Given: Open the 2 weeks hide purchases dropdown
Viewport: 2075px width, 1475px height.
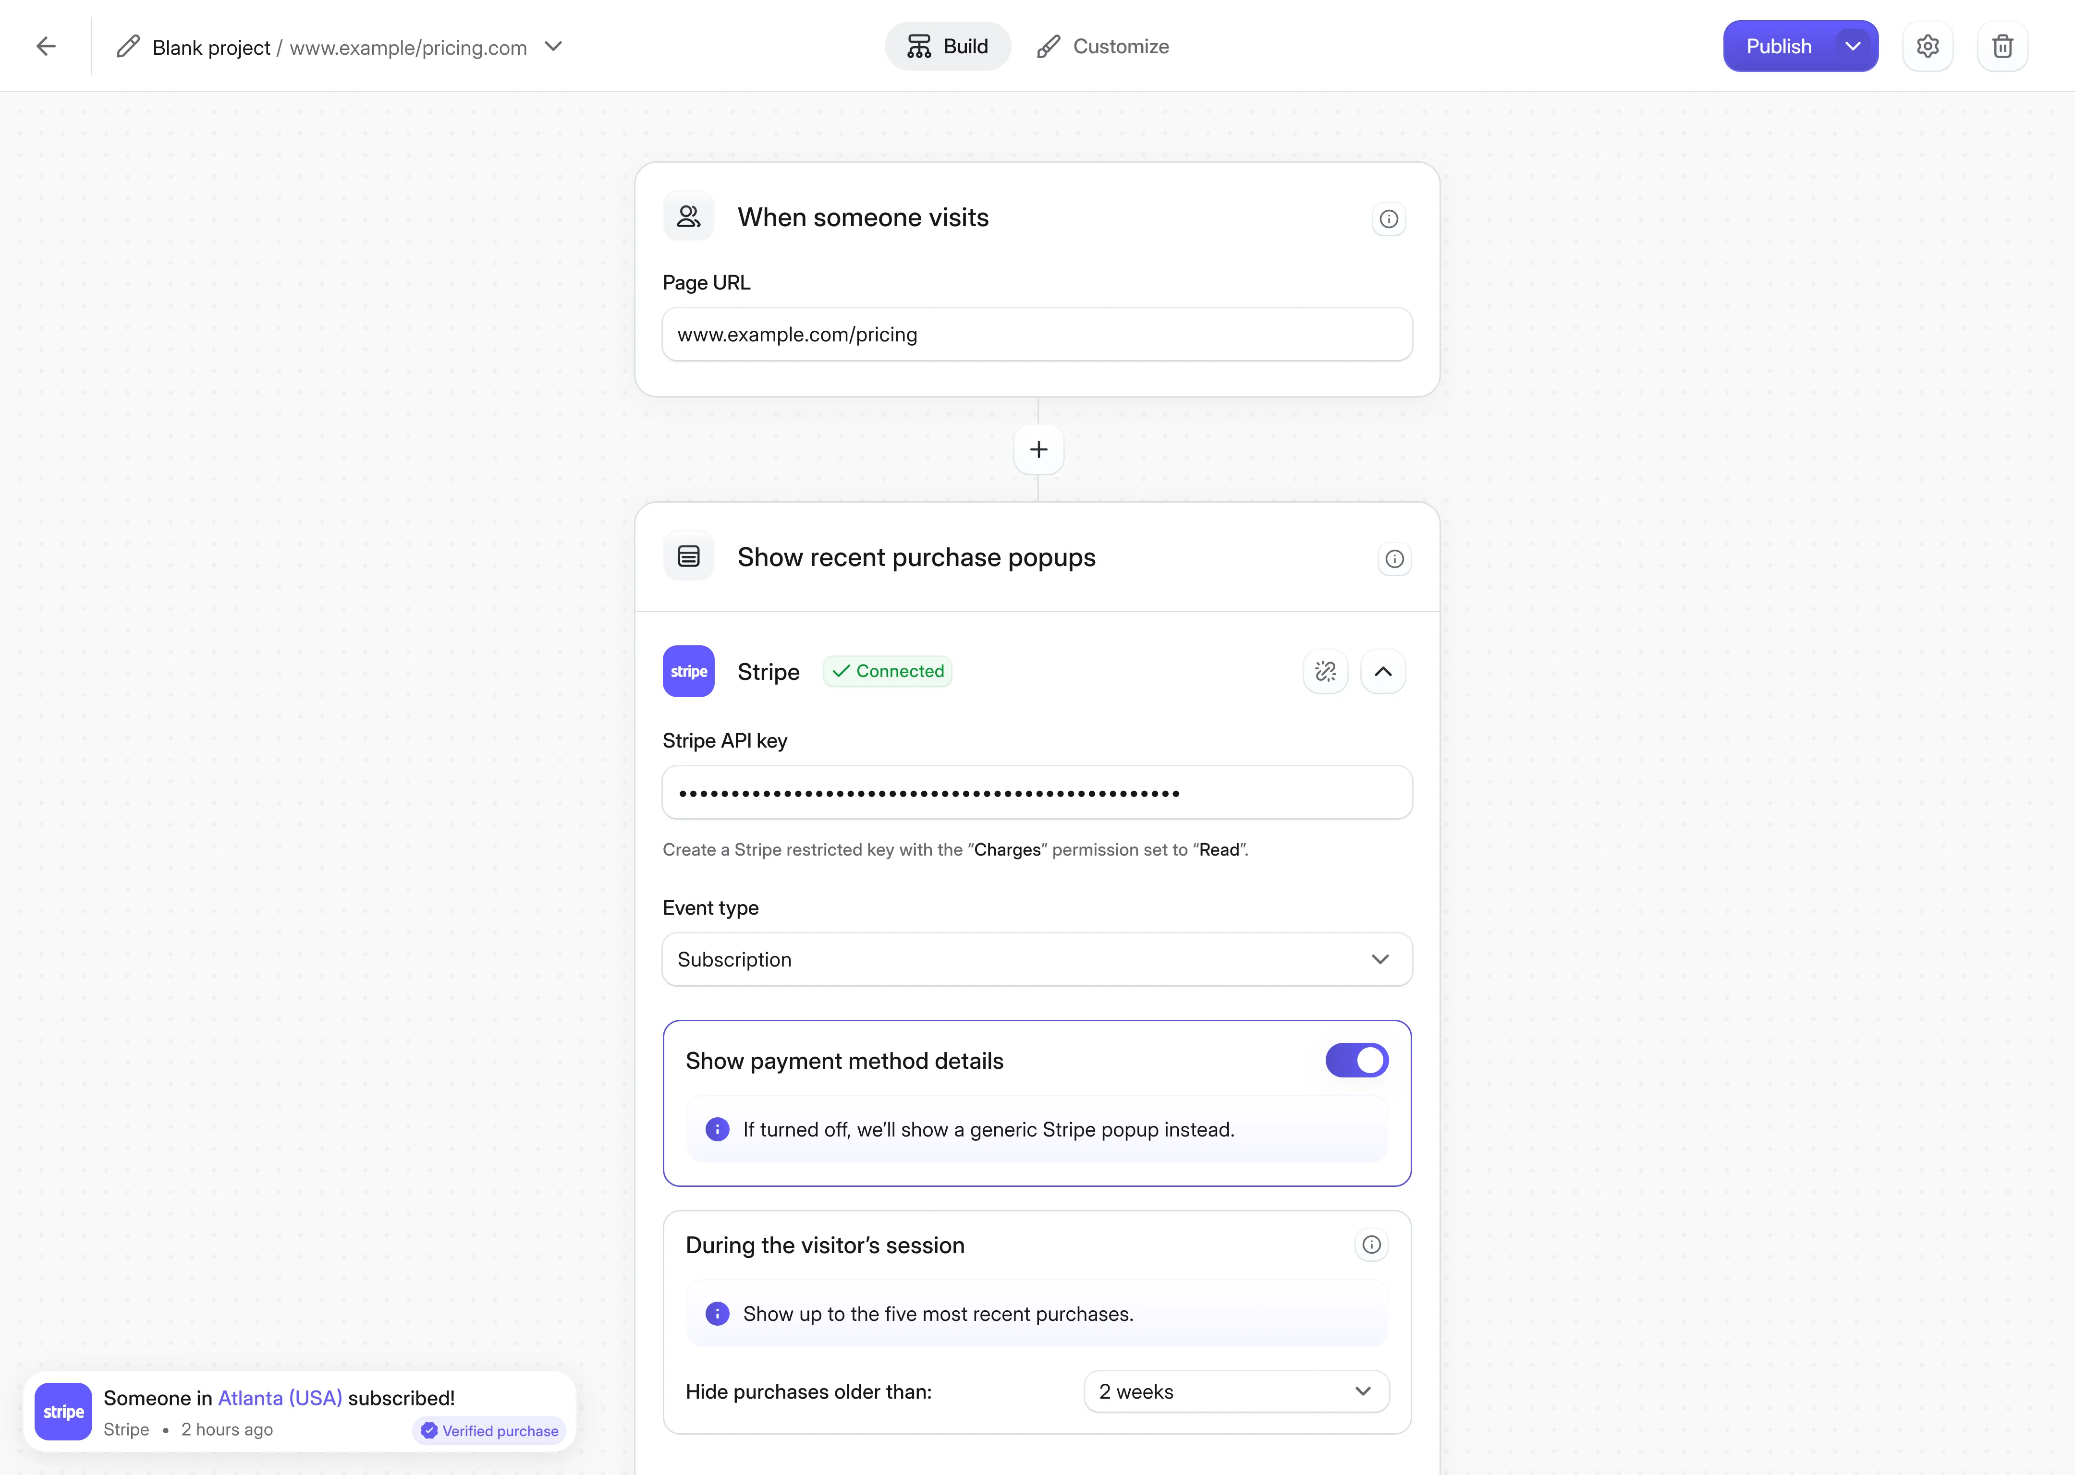Looking at the screenshot, I should point(1235,1391).
